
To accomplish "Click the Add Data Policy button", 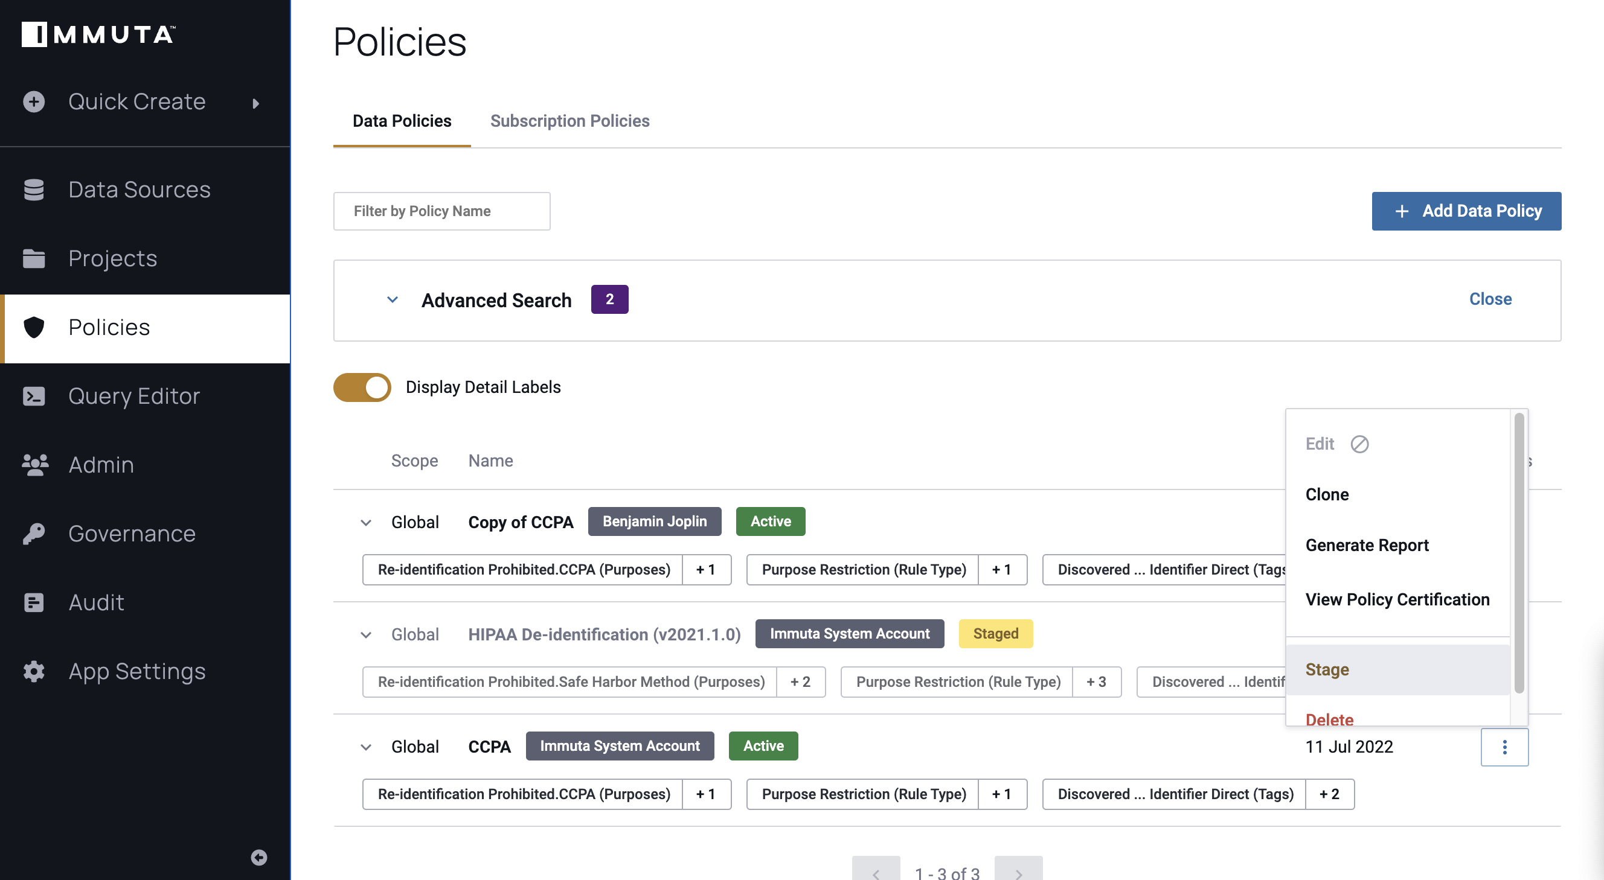I will 1466,210.
